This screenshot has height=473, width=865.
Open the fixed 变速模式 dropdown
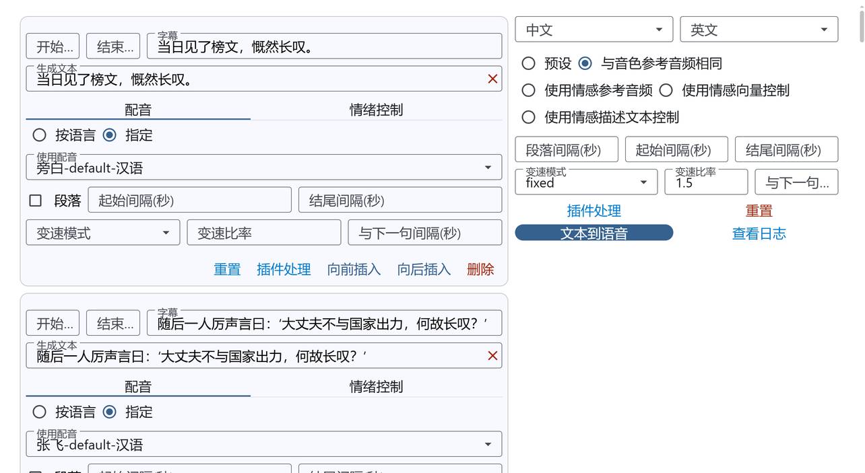[x=585, y=182]
